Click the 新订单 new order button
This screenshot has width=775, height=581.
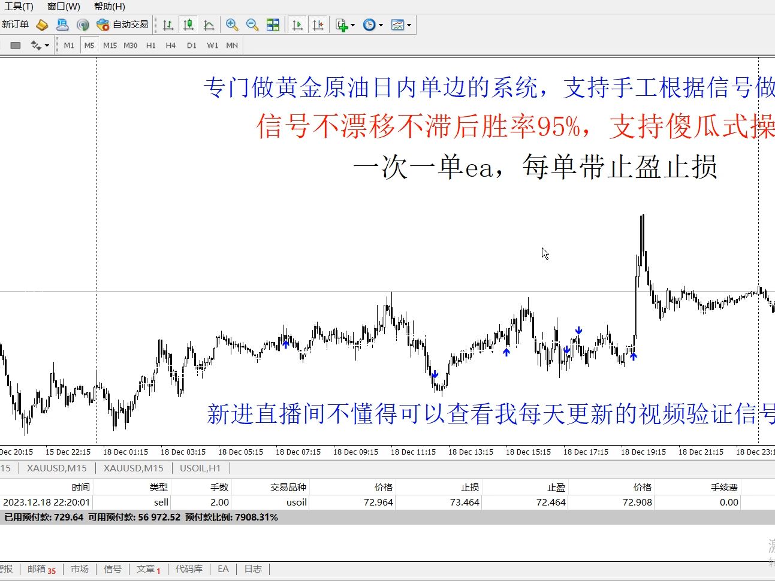tap(15, 25)
